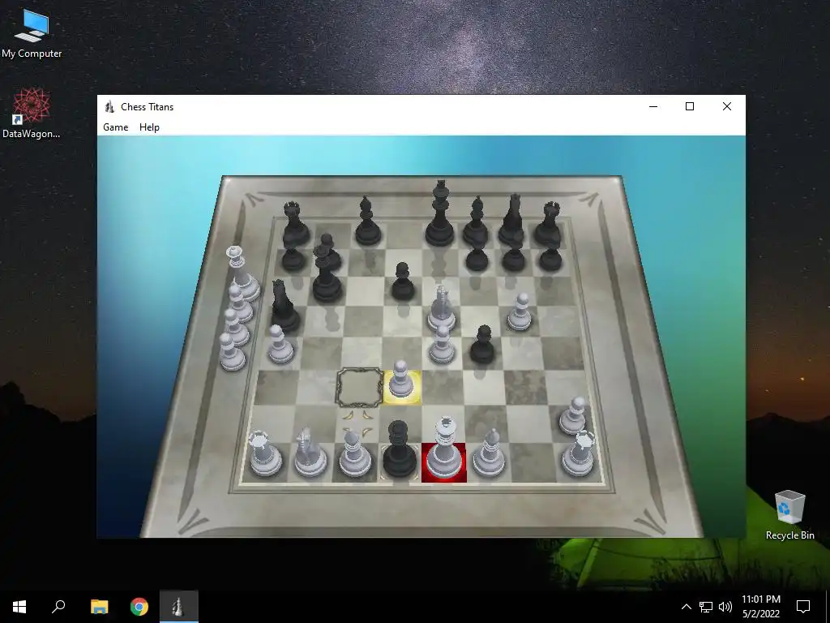The height and width of the screenshot is (623, 830).
Task: Select the white knight in the board center
Action: (x=442, y=308)
